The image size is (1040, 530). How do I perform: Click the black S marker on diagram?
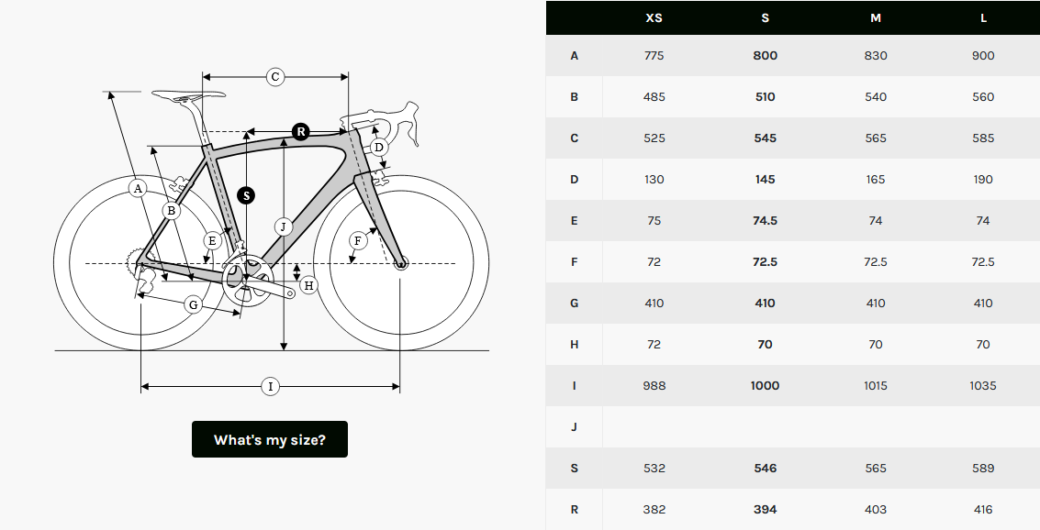[247, 195]
